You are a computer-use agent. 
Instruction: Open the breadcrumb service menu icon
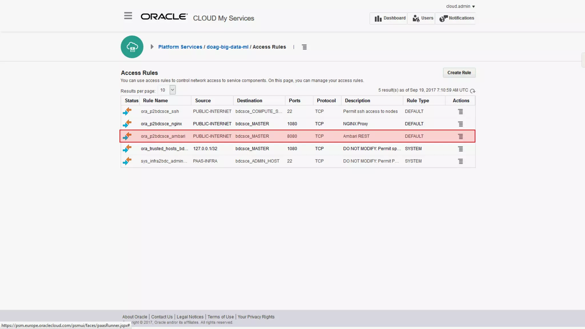click(x=304, y=47)
